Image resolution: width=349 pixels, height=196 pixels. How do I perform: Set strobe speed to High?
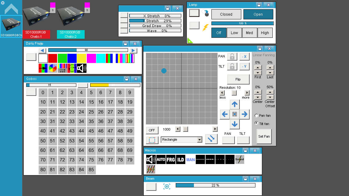(265, 33)
